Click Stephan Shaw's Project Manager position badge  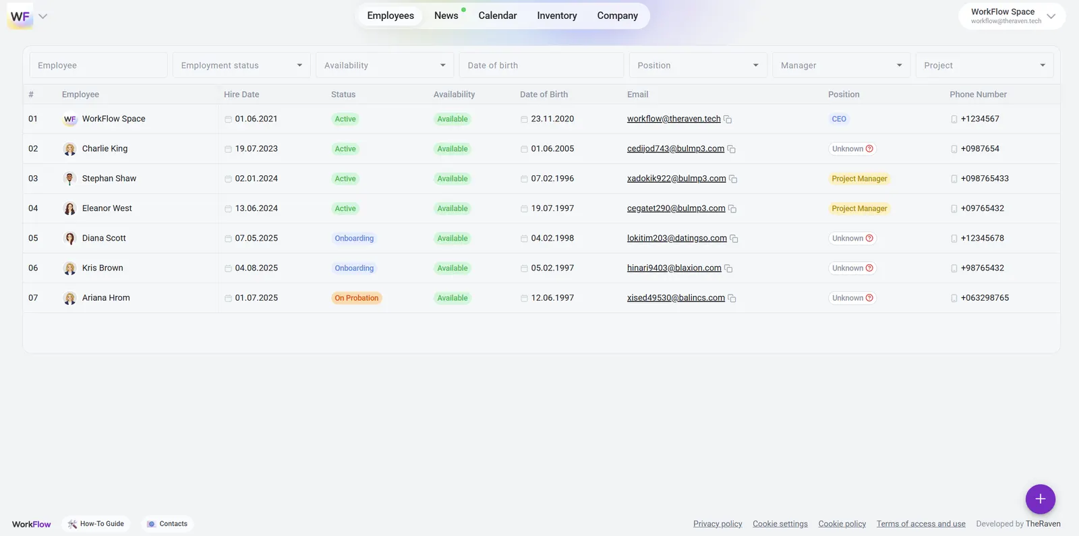pyautogui.click(x=859, y=179)
